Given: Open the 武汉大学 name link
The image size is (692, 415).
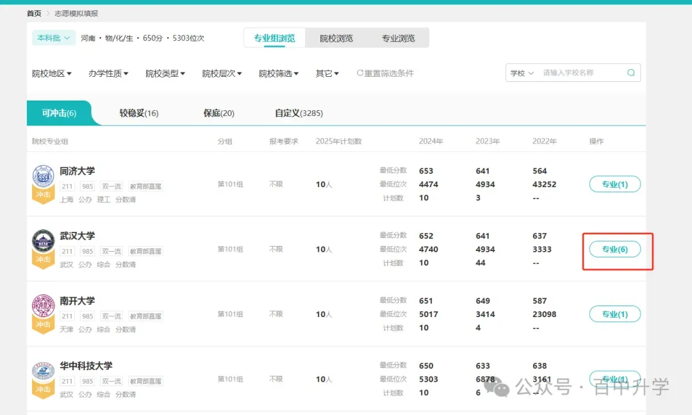Looking at the screenshot, I should tap(78, 236).
